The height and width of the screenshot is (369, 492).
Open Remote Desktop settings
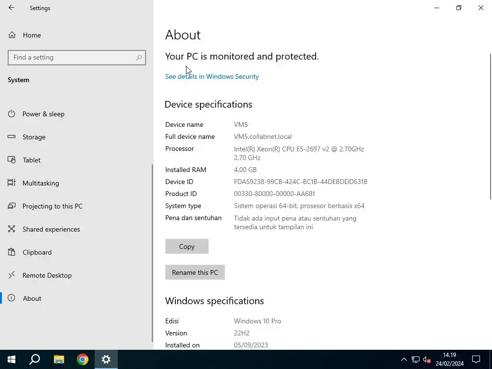(77, 275)
